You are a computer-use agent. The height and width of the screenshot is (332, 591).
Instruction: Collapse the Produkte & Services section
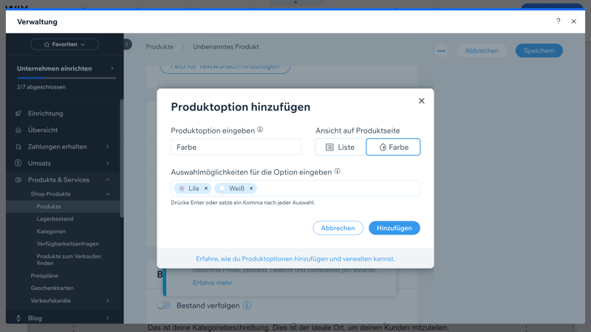coord(108,179)
